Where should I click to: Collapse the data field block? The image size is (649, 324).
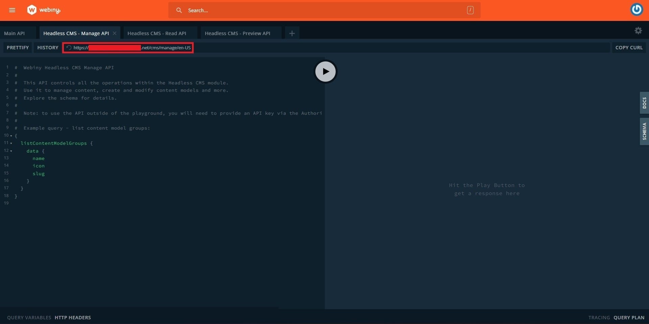pyautogui.click(x=11, y=151)
